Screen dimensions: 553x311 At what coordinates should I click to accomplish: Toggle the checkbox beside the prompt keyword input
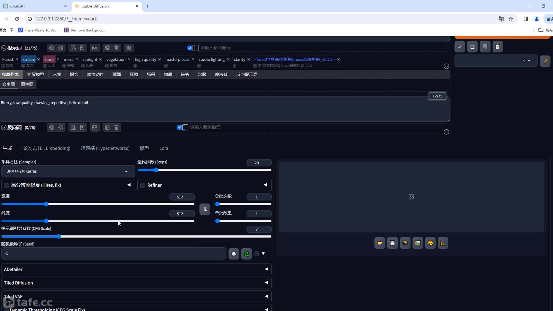click(190, 48)
